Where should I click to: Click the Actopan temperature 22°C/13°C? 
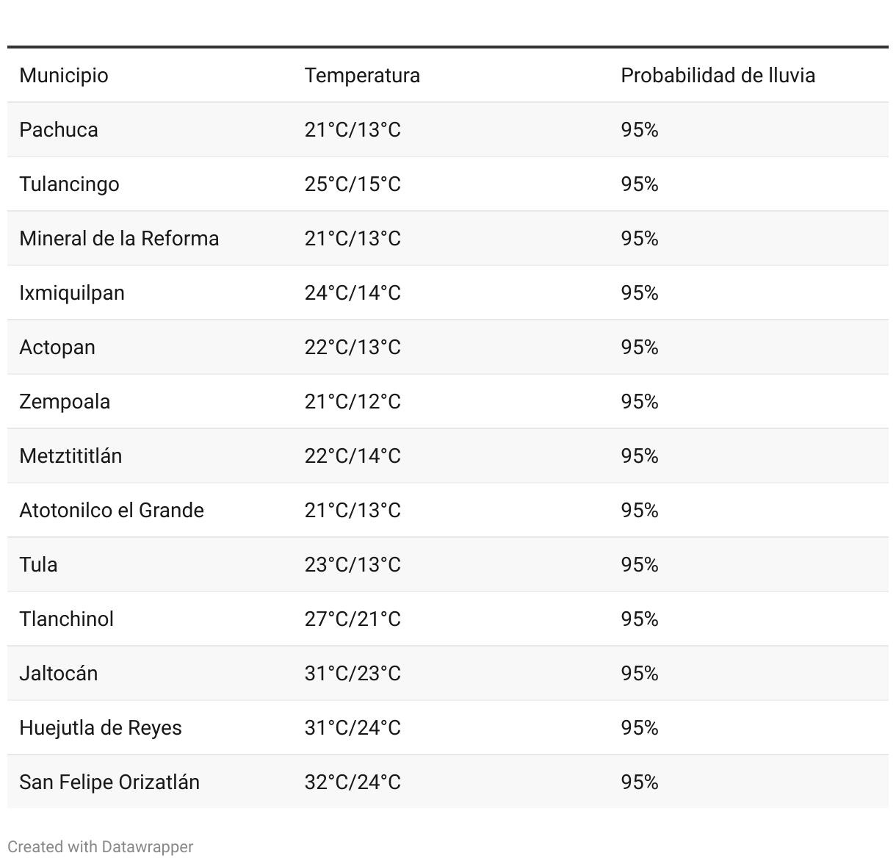click(x=353, y=348)
